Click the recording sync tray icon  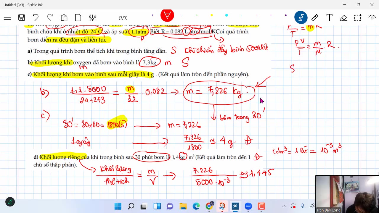pos(293,206)
